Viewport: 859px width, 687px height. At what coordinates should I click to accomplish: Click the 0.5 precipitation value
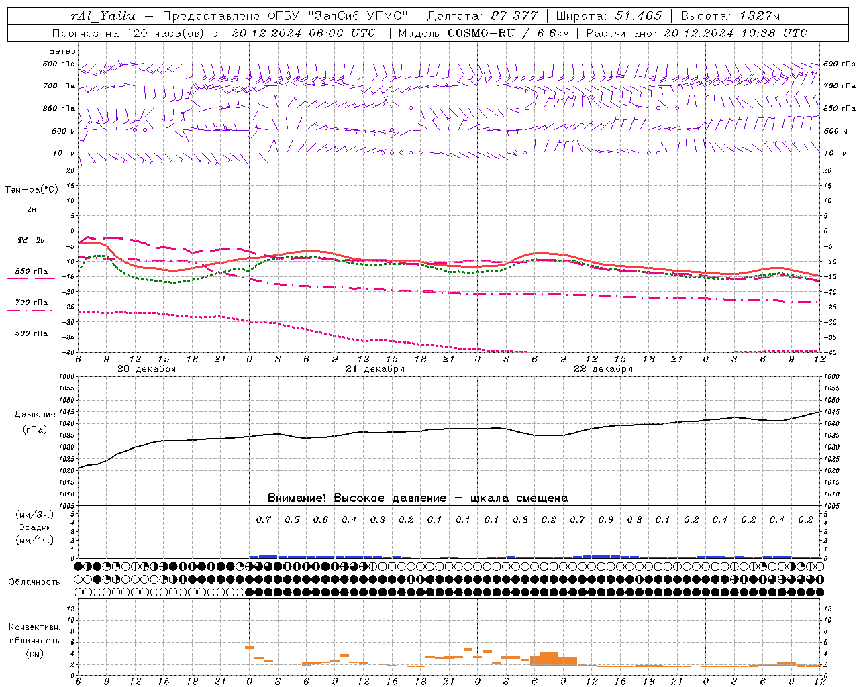(292, 519)
